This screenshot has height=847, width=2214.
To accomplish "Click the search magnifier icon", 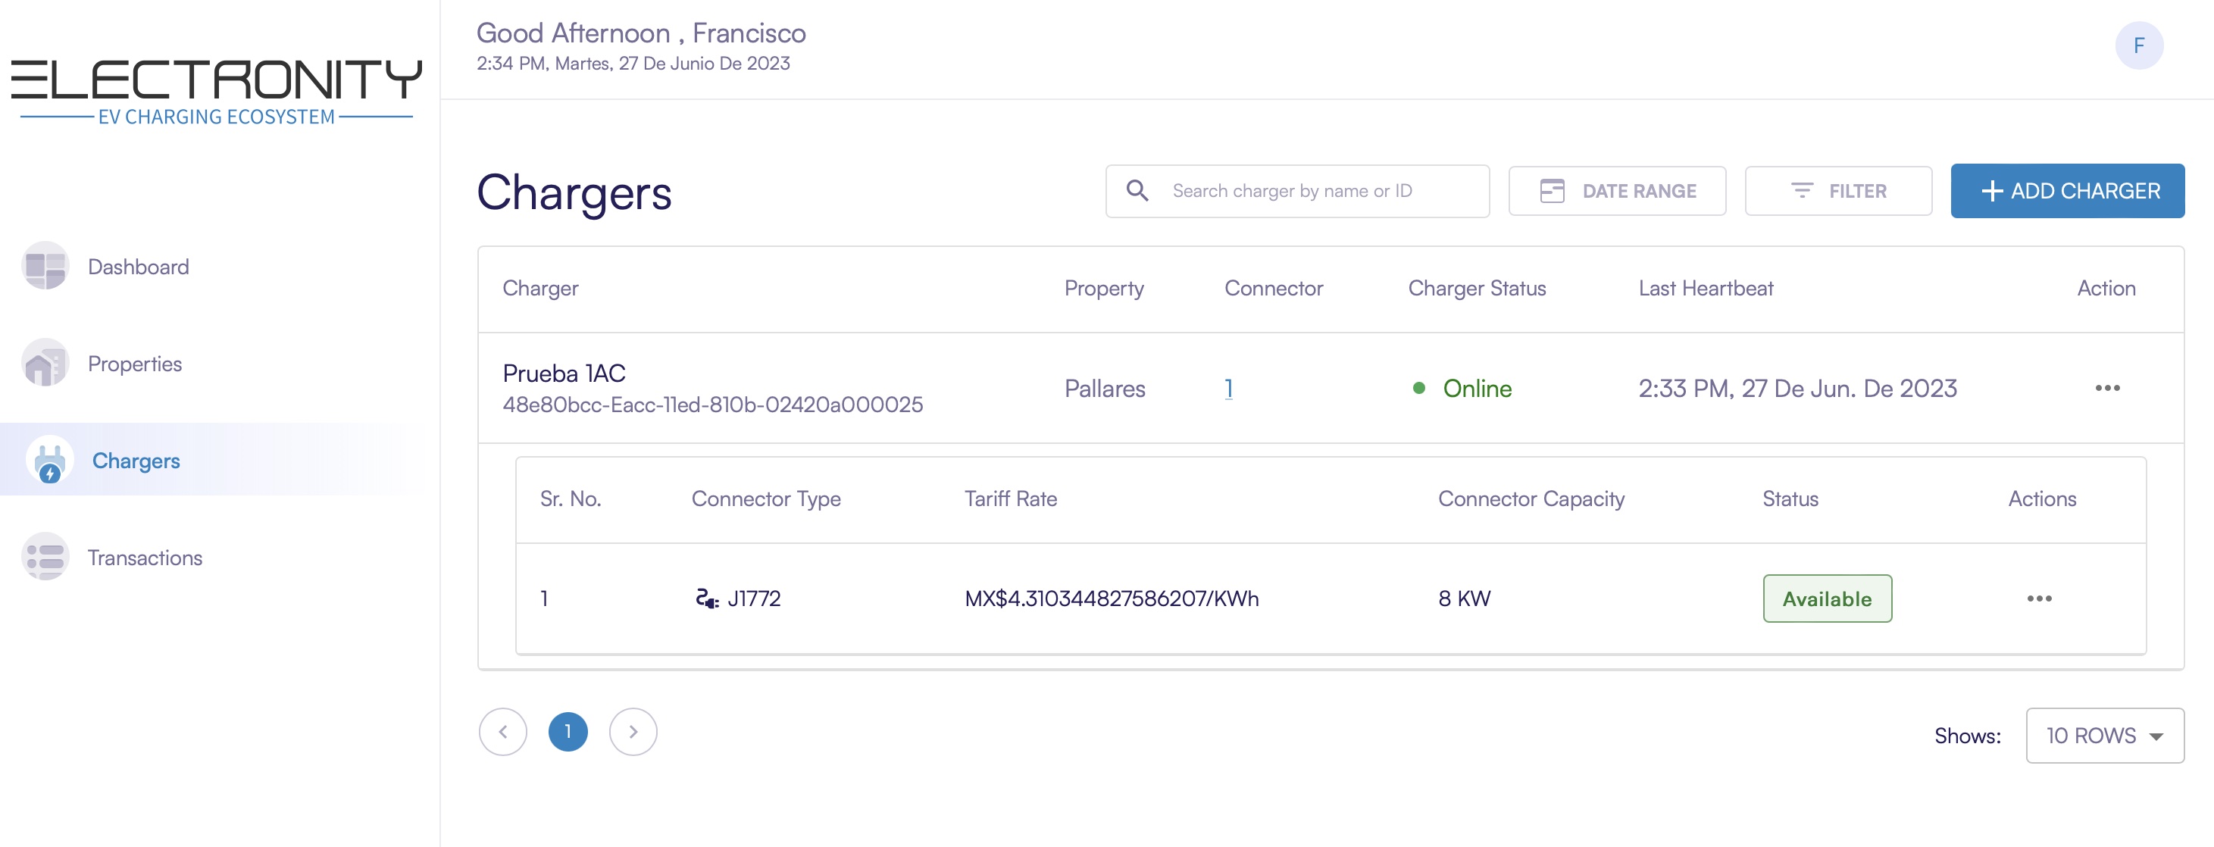I will click(1137, 191).
